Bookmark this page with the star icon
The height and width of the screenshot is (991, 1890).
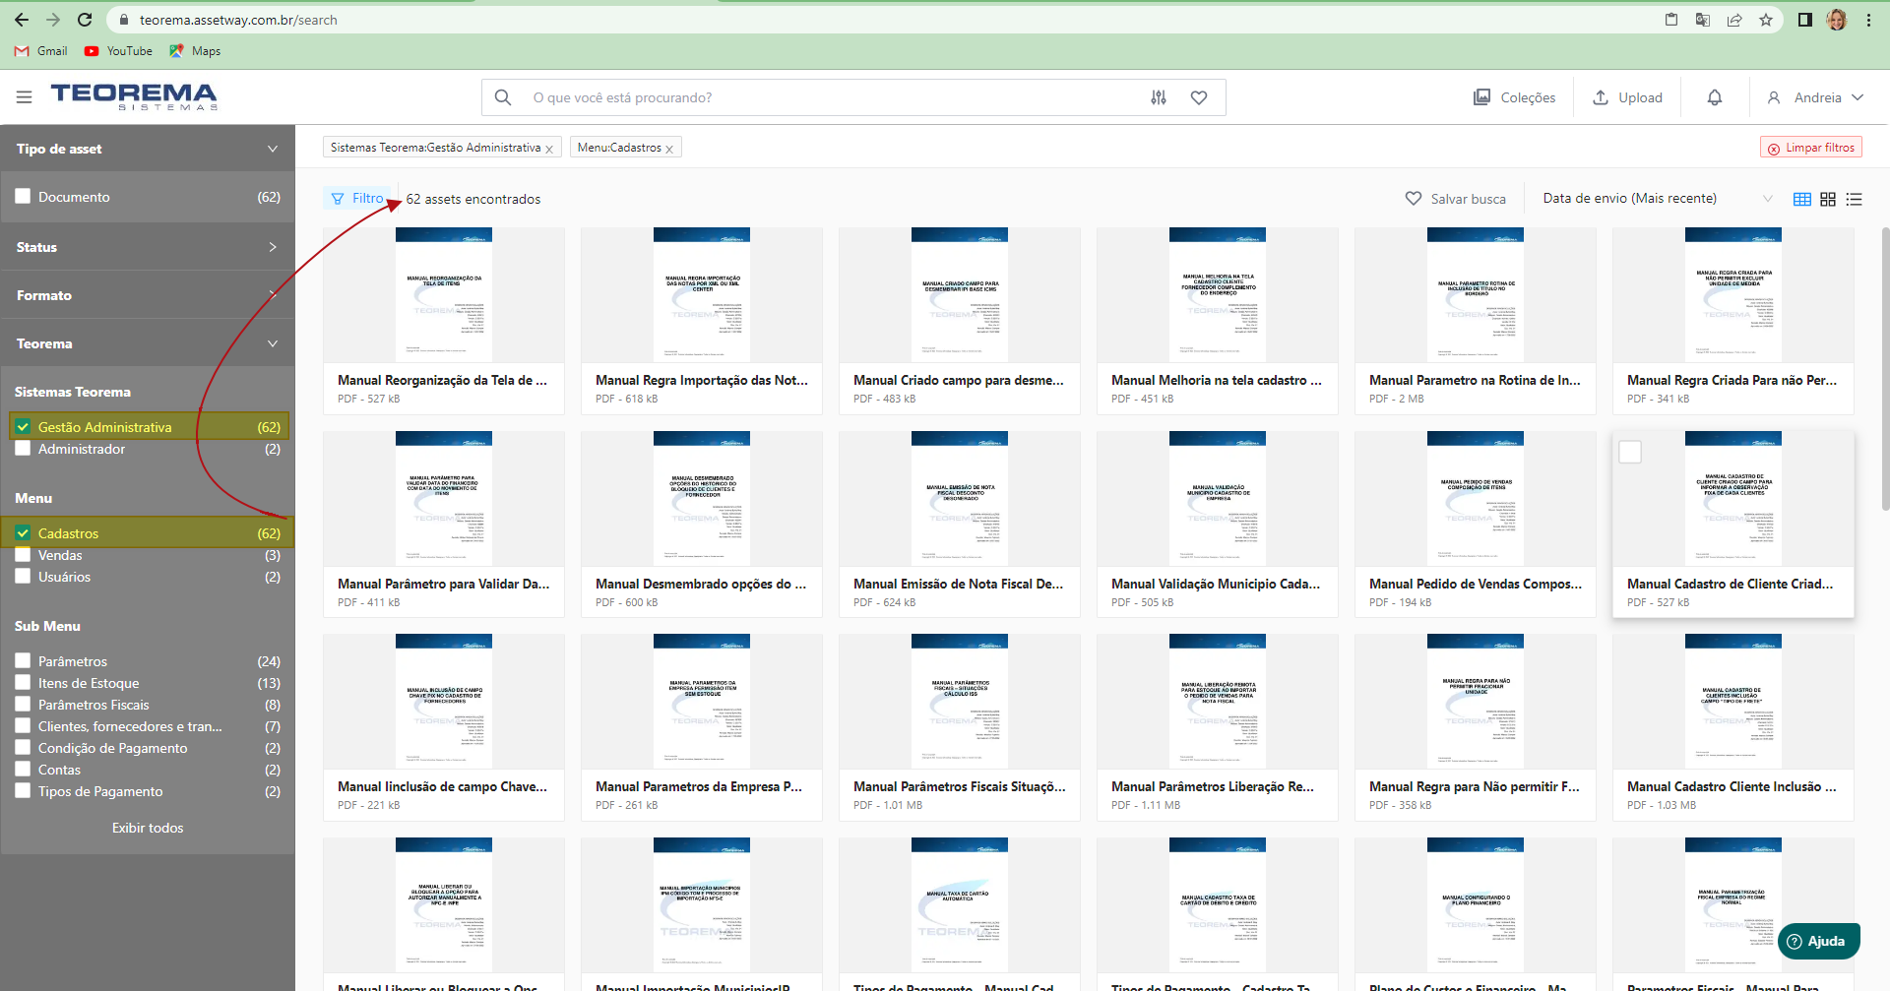(1766, 20)
